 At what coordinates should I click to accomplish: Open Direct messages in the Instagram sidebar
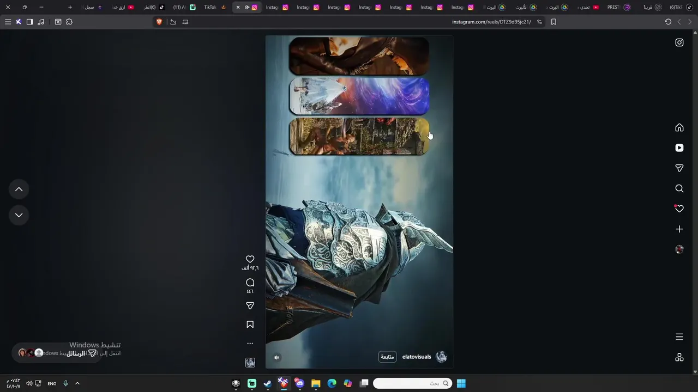pos(679,168)
